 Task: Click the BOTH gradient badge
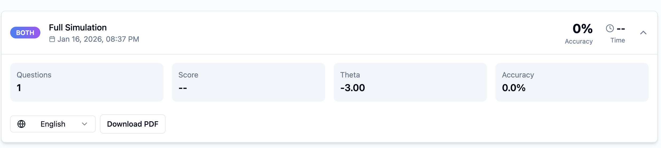tap(25, 33)
